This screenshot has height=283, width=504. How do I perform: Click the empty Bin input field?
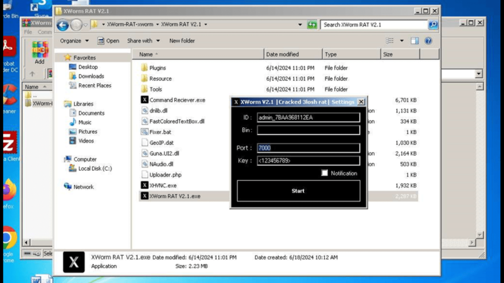[x=308, y=130]
